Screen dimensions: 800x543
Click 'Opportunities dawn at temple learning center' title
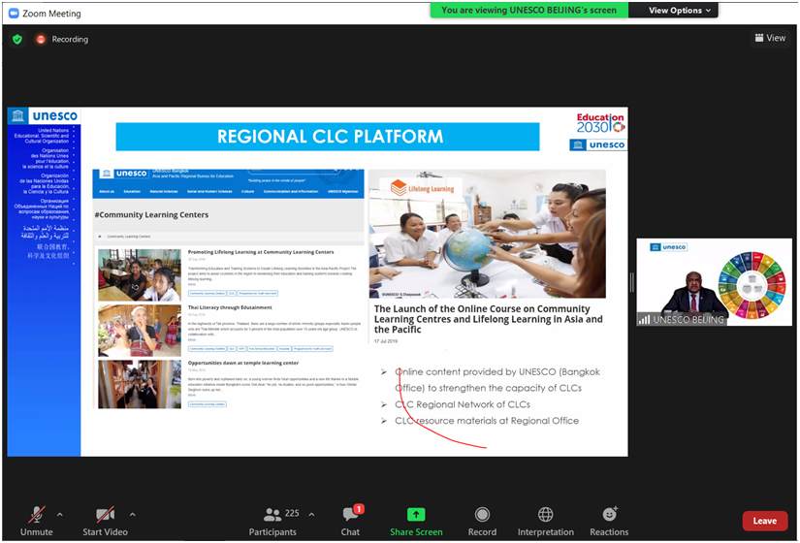pyautogui.click(x=243, y=363)
